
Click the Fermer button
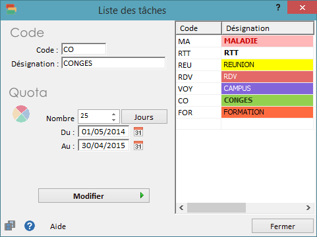[x=283, y=226]
